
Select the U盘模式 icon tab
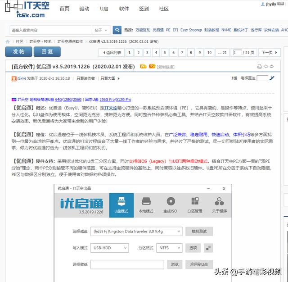click(121, 205)
